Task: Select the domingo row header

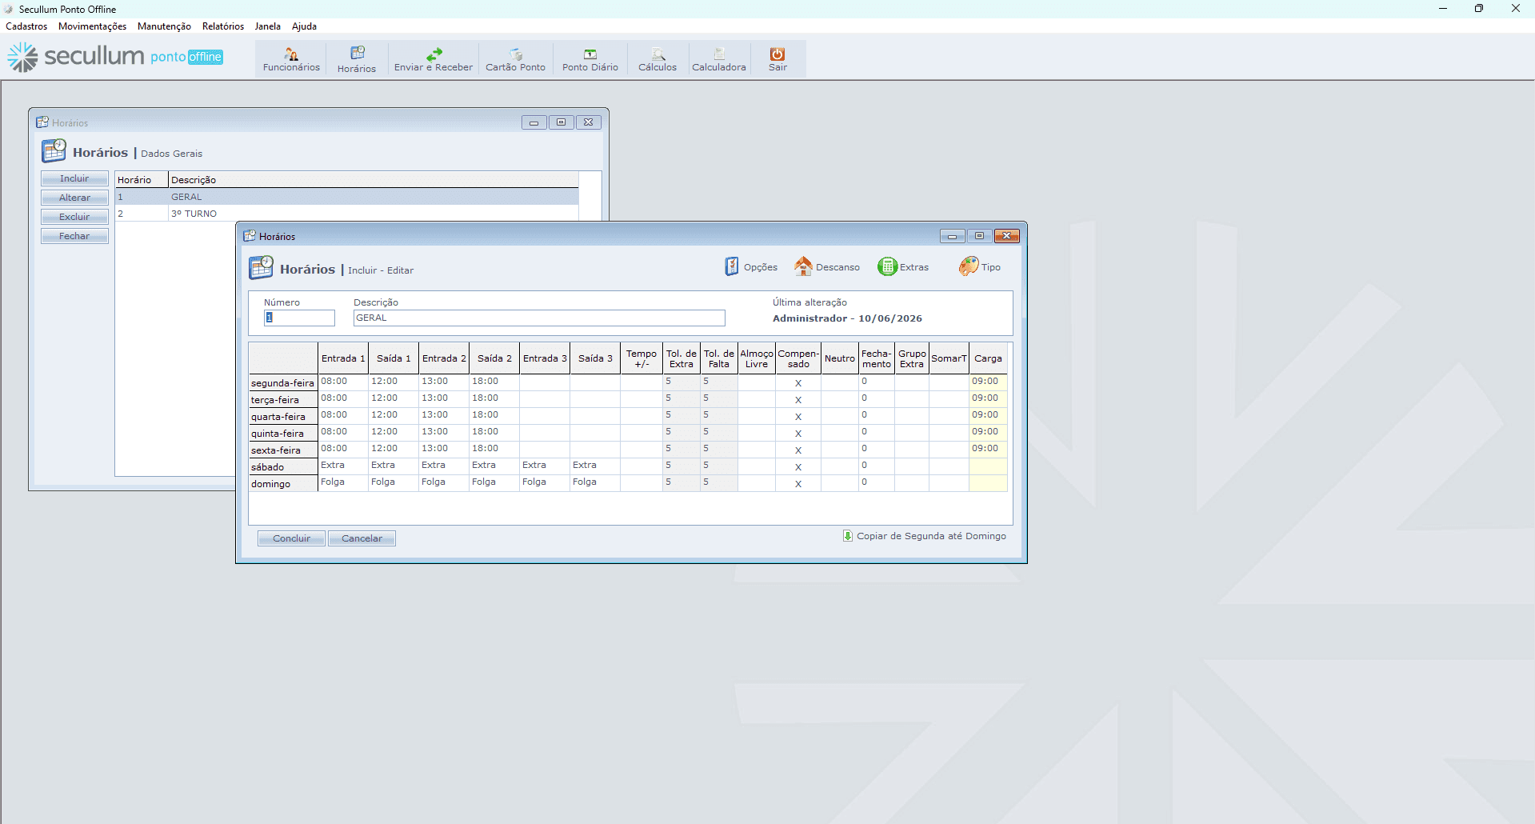Action: click(283, 483)
